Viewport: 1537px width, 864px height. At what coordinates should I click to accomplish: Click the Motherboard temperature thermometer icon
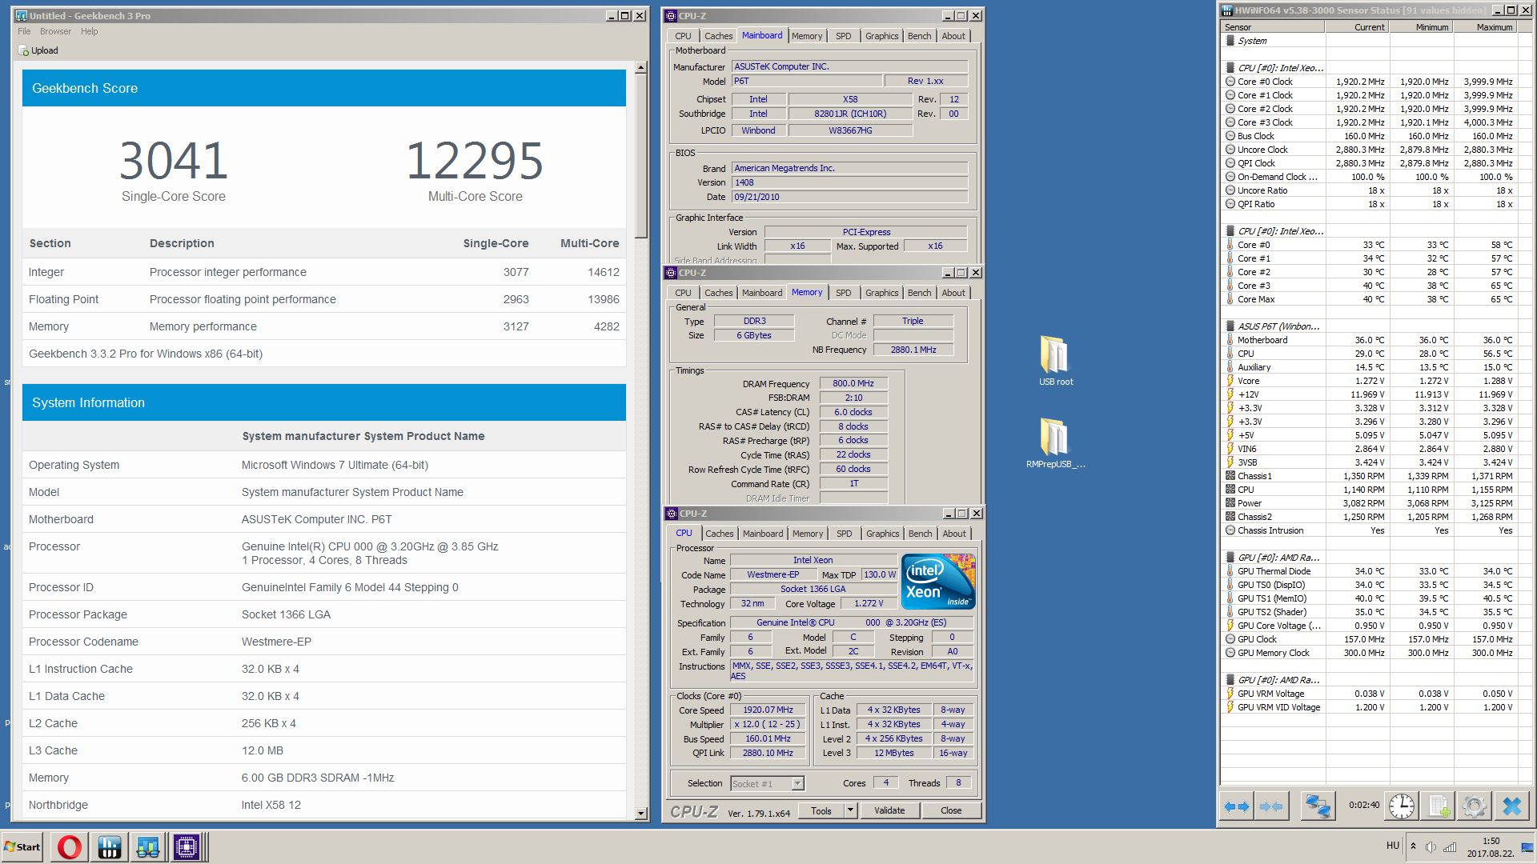(x=1230, y=340)
